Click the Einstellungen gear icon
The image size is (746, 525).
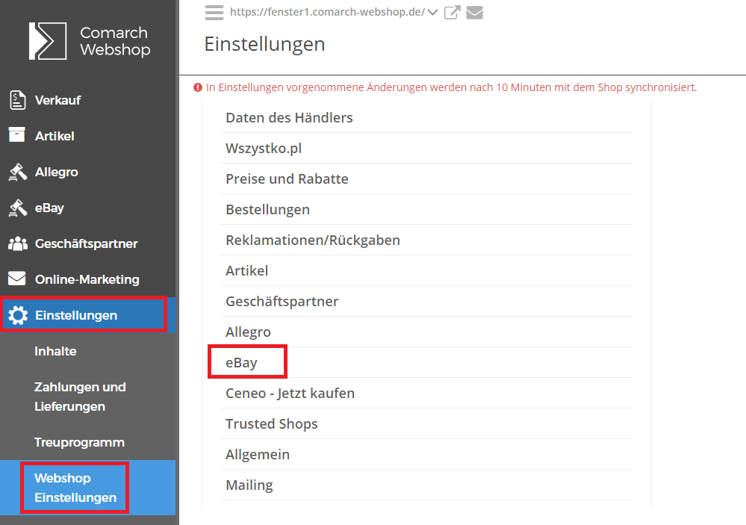(x=18, y=315)
